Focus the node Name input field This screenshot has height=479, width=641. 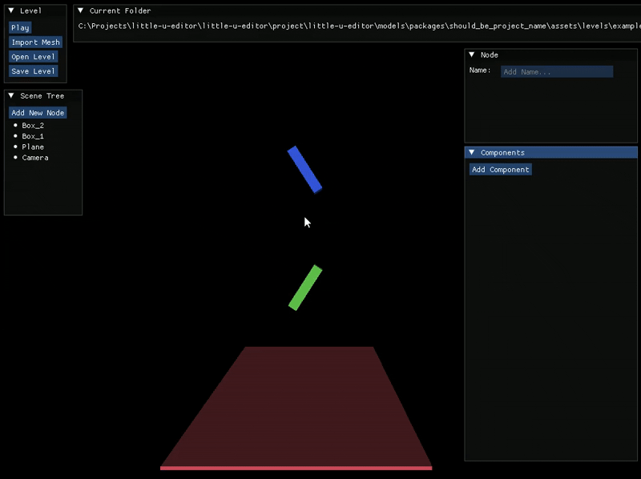pos(556,72)
